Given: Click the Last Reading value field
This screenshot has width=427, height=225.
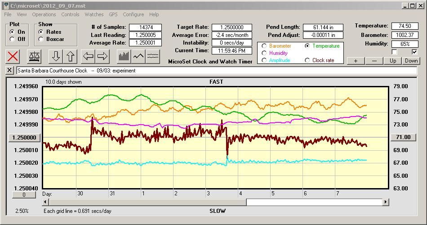Looking at the screenshot, I should pyautogui.click(x=146, y=35).
